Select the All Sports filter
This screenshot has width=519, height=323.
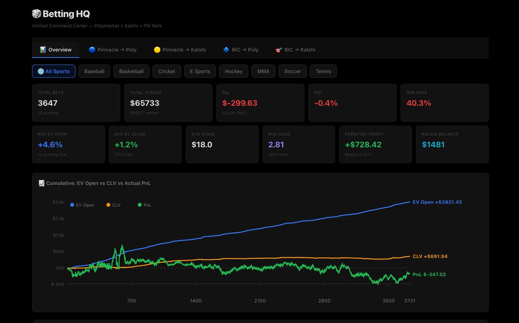tap(54, 71)
